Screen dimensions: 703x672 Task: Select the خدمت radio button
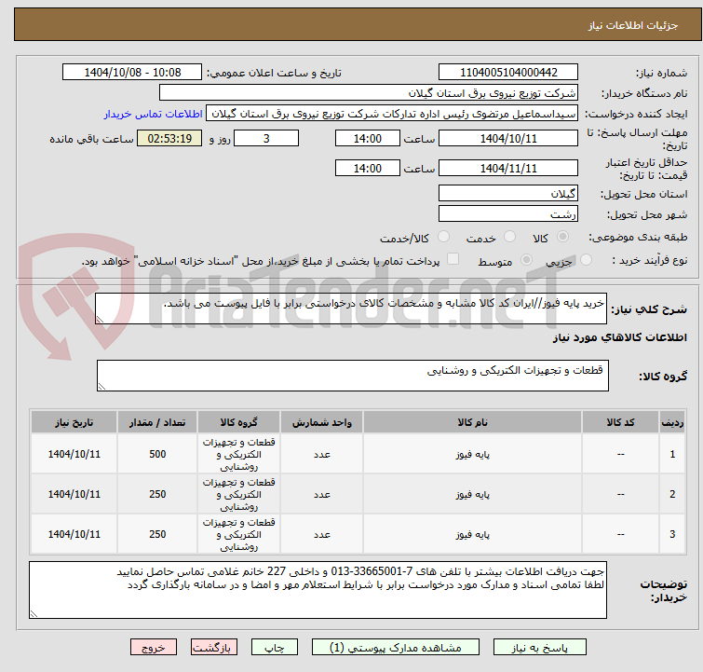pos(509,237)
